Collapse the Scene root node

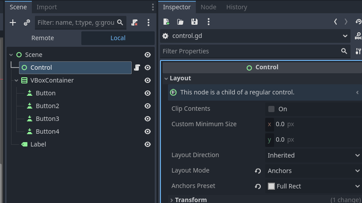point(11,55)
